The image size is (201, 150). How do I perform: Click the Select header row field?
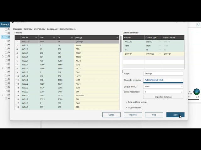(163, 92)
